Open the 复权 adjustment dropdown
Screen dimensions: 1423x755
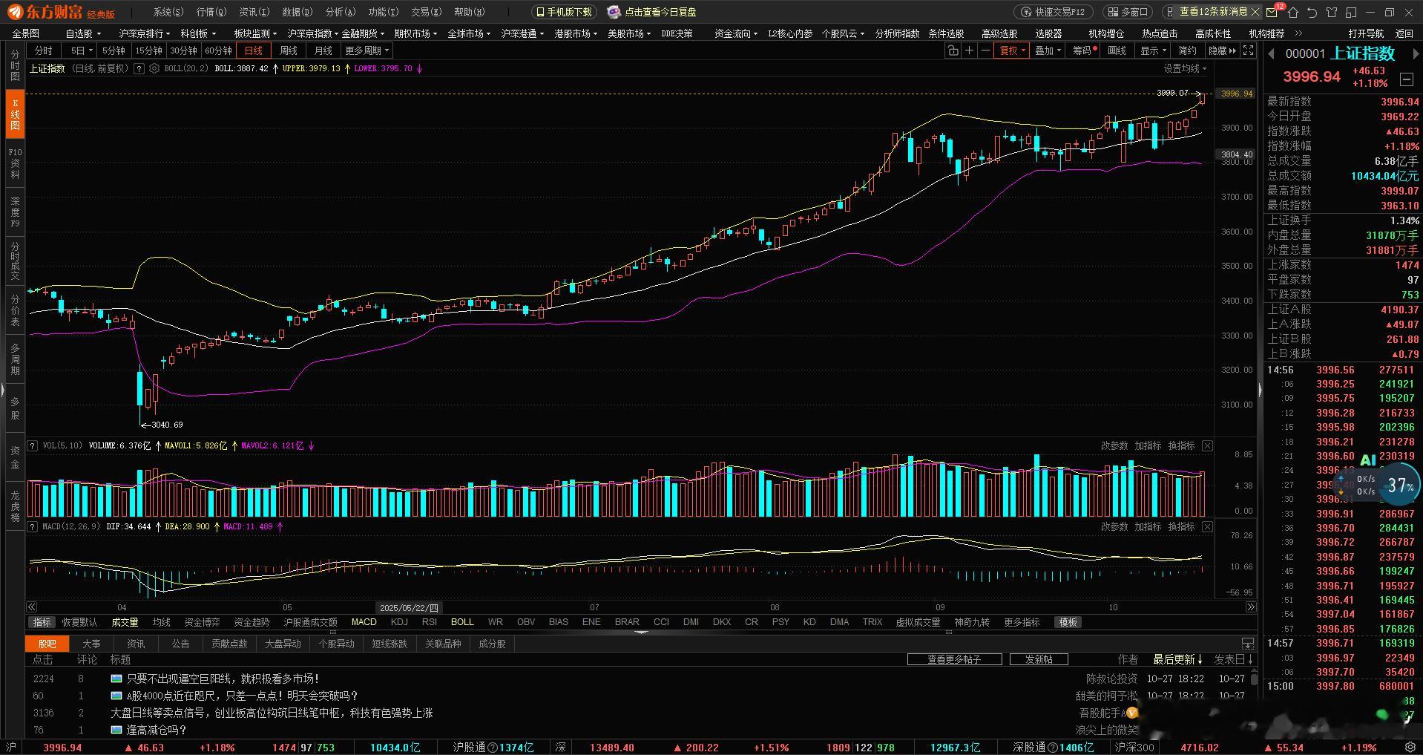coord(1013,50)
